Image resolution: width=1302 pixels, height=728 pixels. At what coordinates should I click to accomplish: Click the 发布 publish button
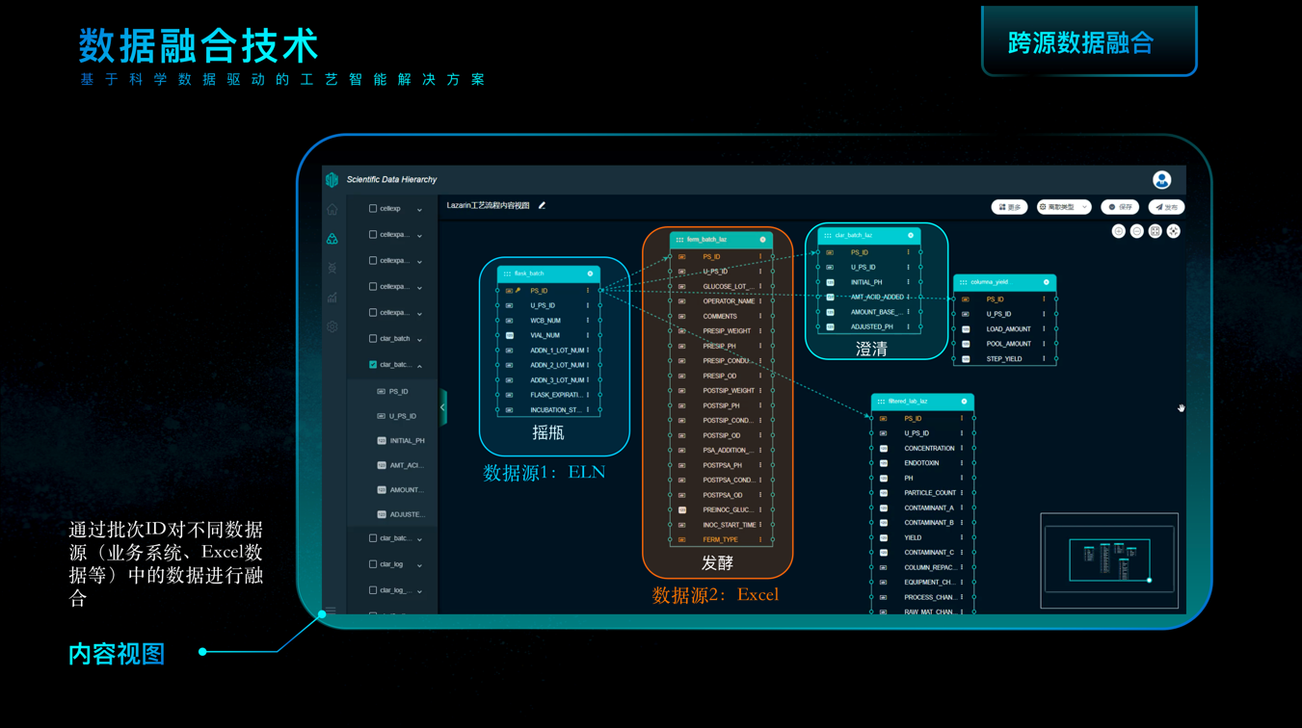point(1166,207)
